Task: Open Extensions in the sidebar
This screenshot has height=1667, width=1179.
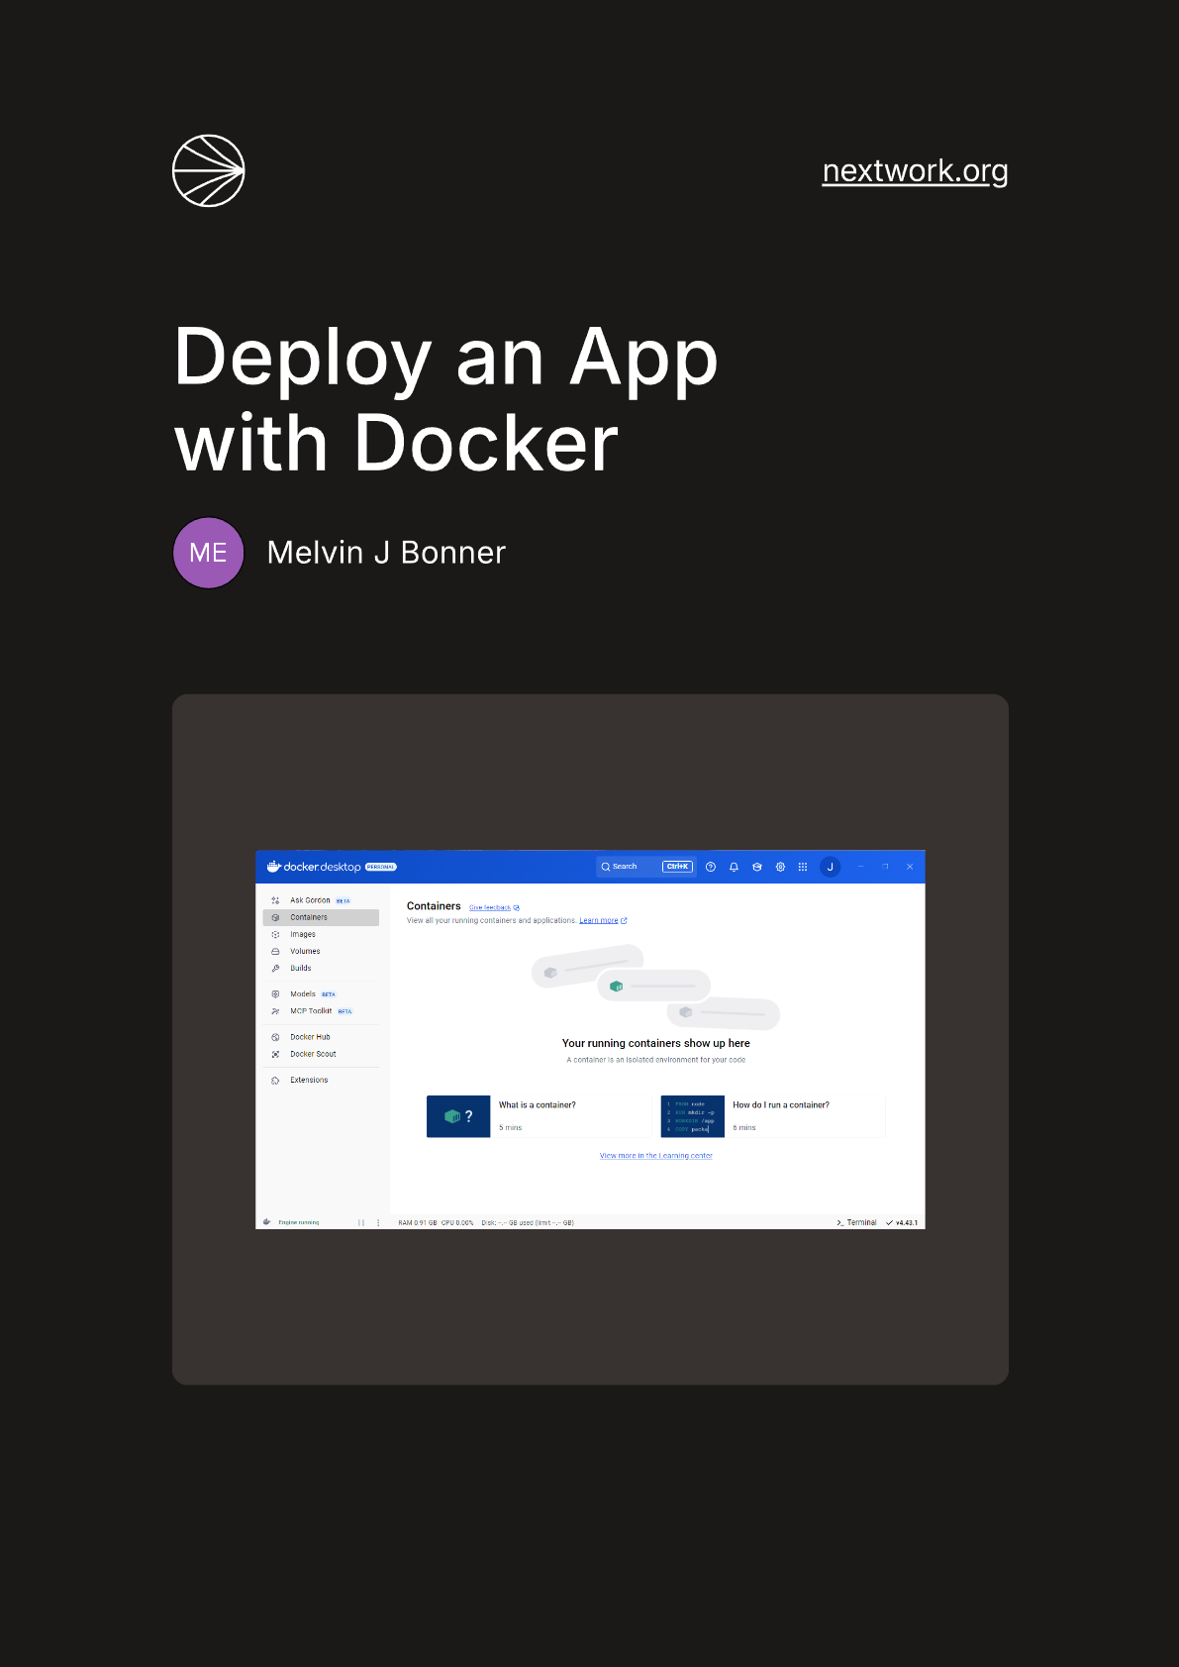Action: (321, 1080)
